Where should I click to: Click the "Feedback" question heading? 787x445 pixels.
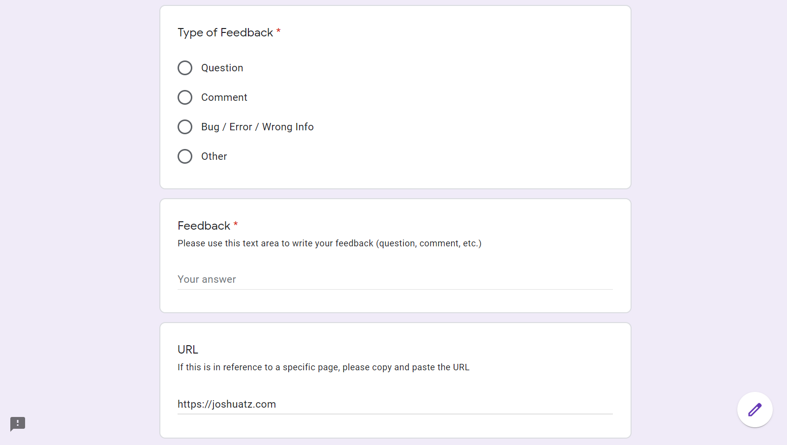(x=204, y=226)
